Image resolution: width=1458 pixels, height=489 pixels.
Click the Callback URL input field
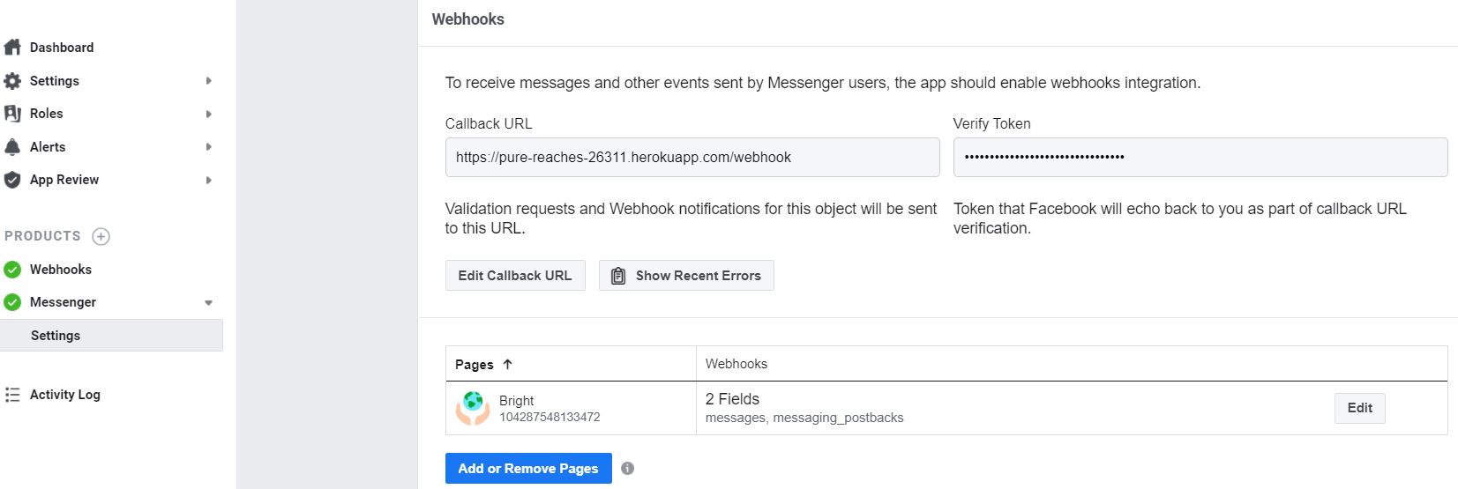(692, 157)
